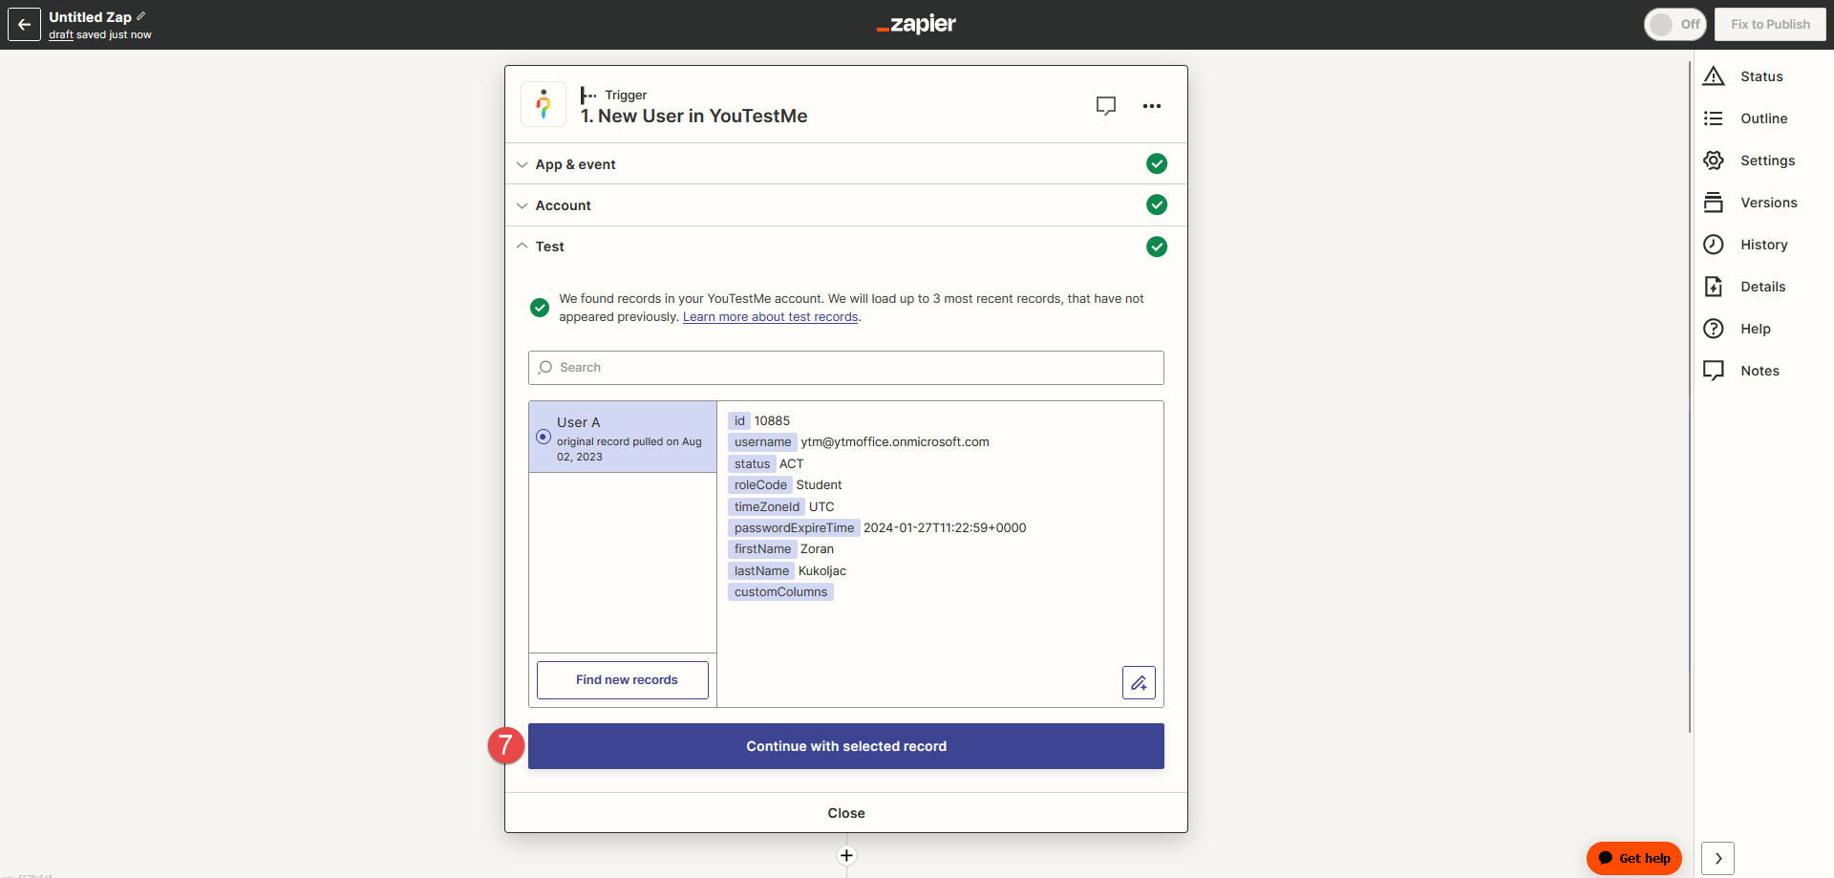Screen dimensions: 1834x878
Task: Click App & event green checkmark
Action: [1157, 164]
